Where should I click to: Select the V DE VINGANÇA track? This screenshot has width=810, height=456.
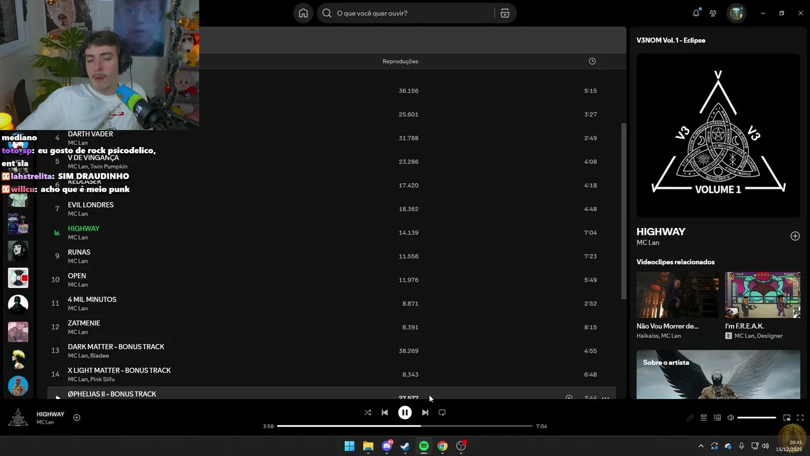click(x=93, y=158)
